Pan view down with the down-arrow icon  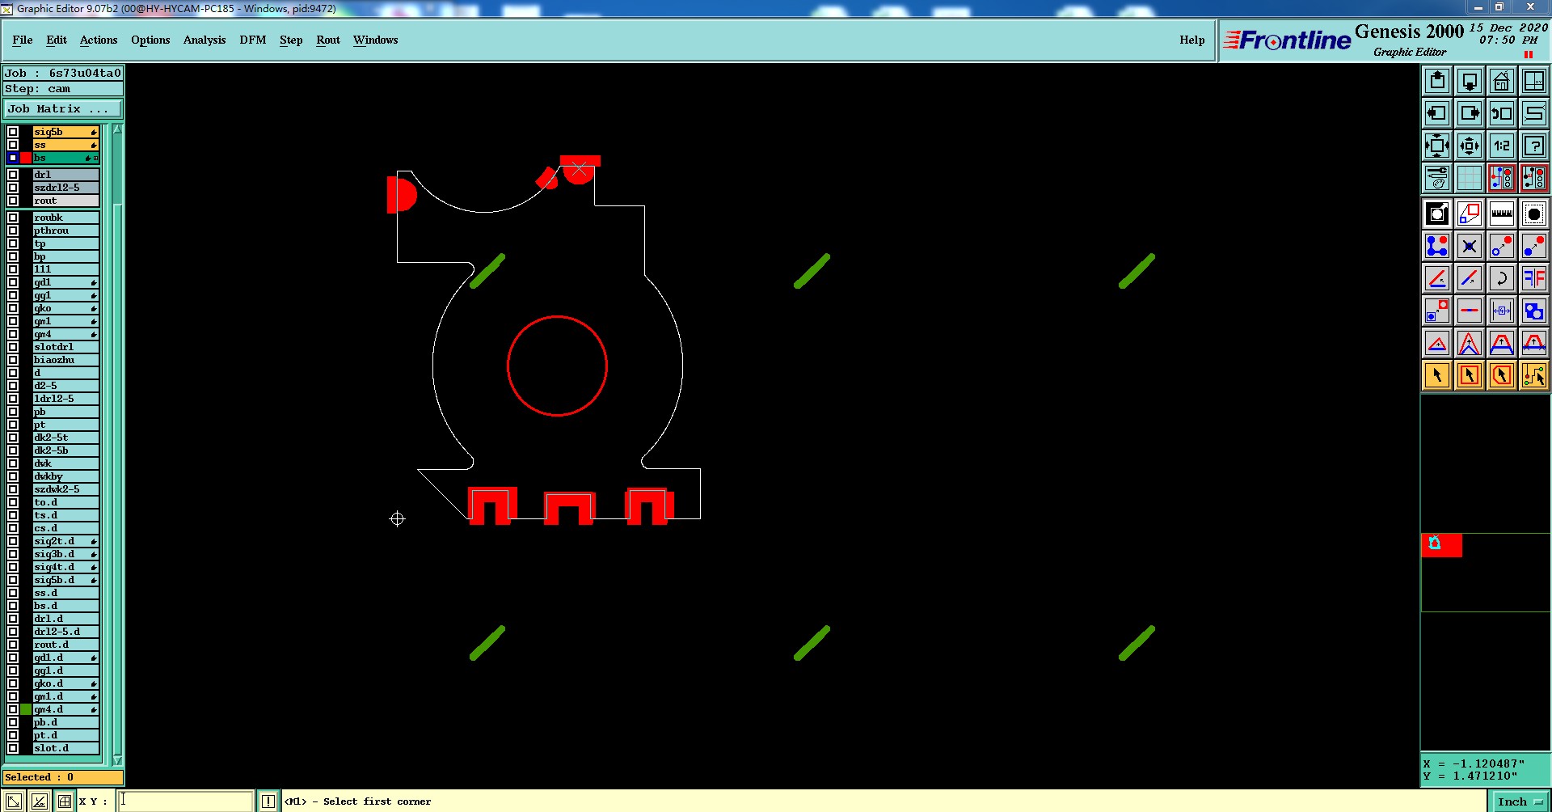click(1470, 81)
